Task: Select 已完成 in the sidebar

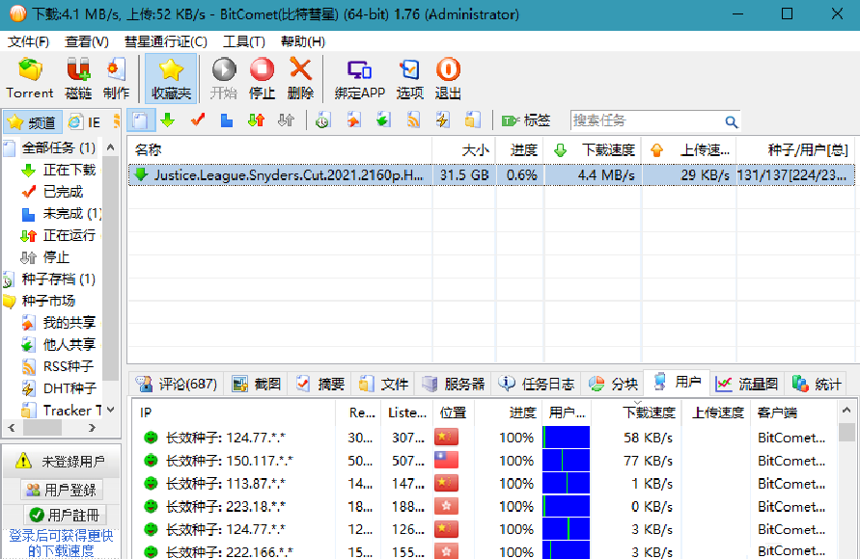Action: pos(63,192)
